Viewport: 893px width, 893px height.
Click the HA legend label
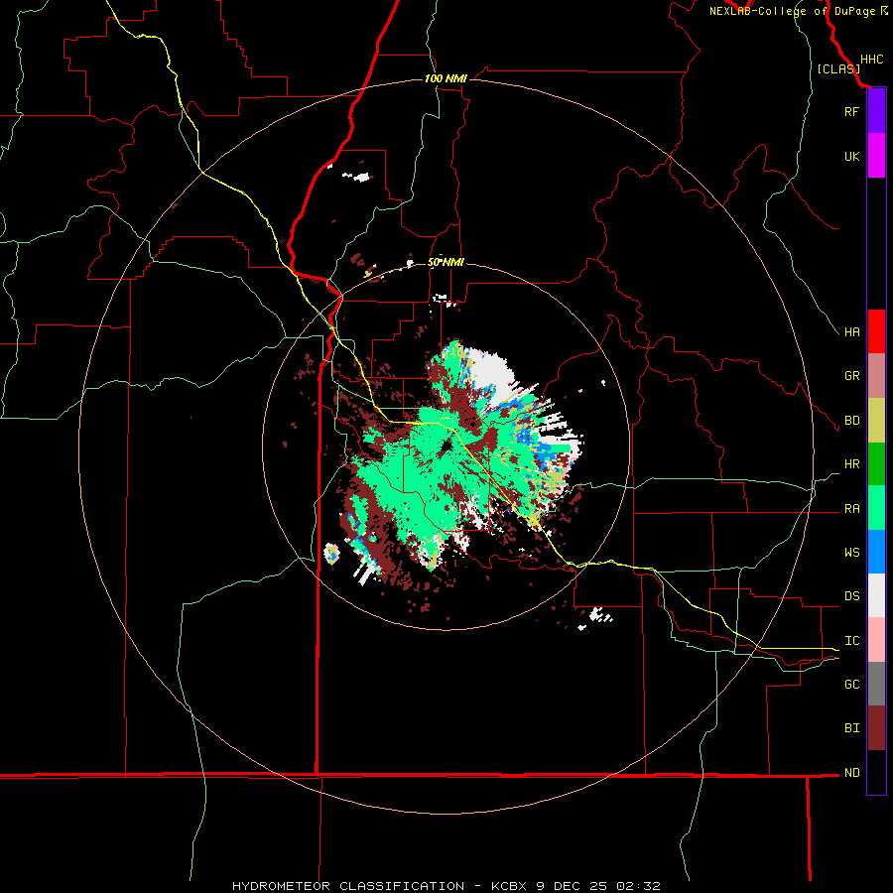click(851, 331)
